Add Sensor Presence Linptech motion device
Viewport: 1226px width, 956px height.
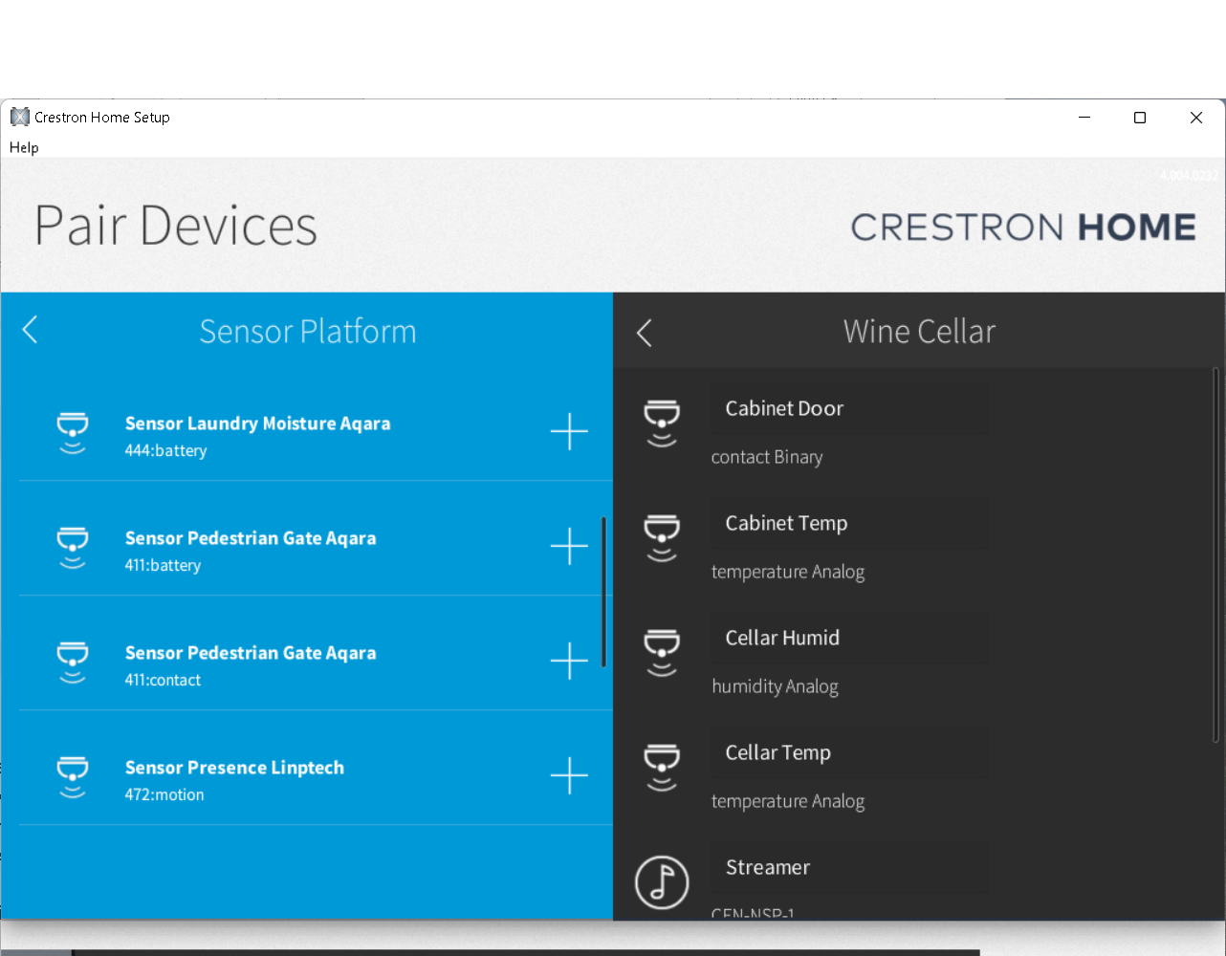point(569,776)
